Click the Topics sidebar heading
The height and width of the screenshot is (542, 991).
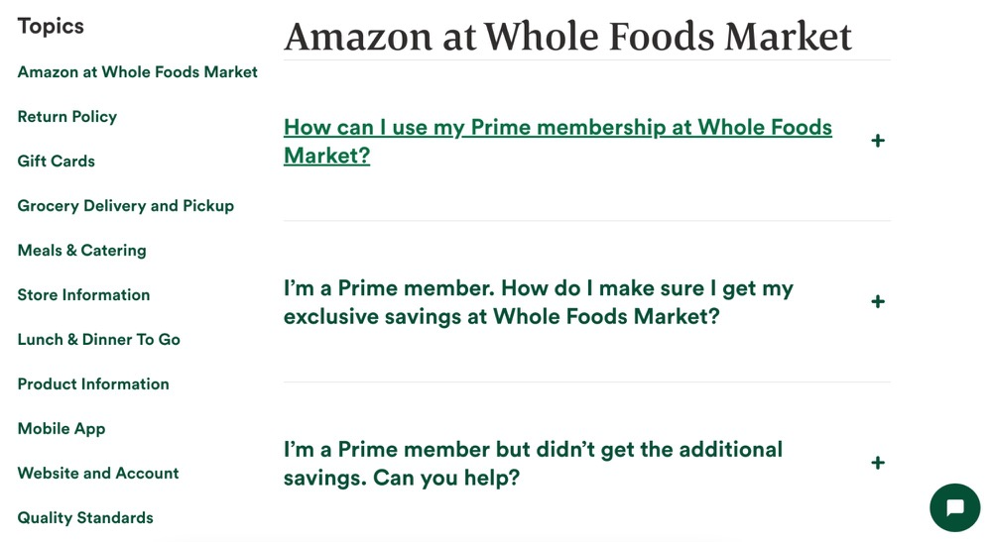(51, 26)
